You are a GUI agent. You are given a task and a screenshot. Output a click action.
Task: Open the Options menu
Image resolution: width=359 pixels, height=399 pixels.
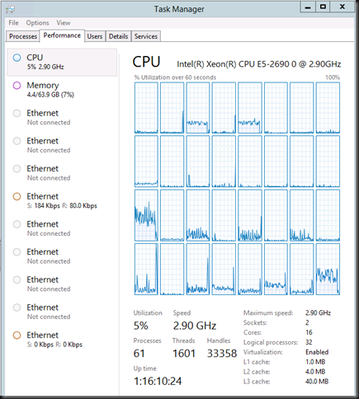(x=37, y=23)
